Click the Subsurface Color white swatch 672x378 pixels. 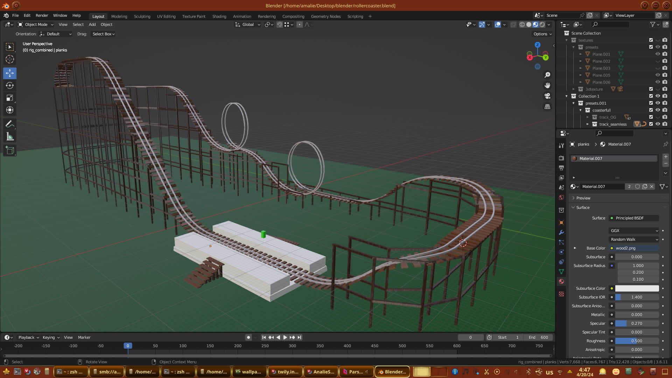pyautogui.click(x=637, y=288)
